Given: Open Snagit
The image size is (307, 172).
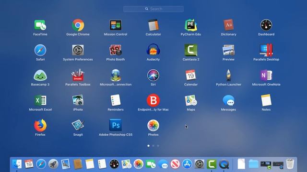Looking at the screenshot, I should (x=78, y=125).
